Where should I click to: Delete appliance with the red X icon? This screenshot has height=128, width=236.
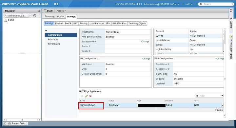pyautogui.click(x=90, y=96)
